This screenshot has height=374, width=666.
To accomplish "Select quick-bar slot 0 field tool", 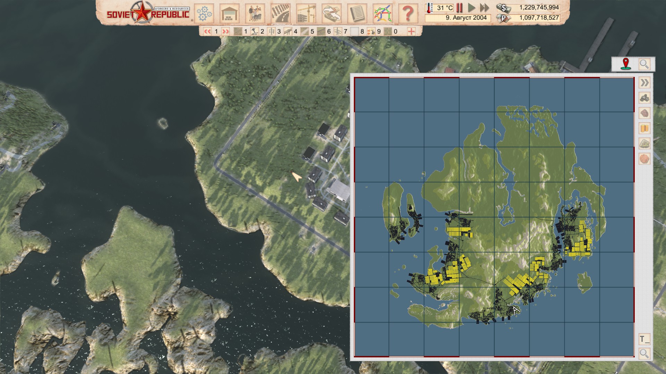I will coord(387,32).
